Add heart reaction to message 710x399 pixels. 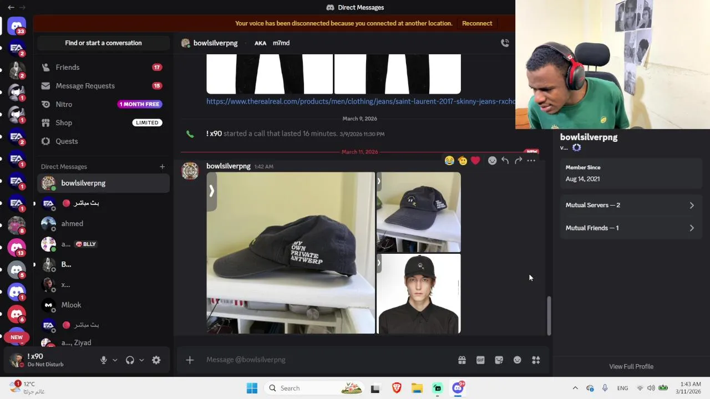475,160
